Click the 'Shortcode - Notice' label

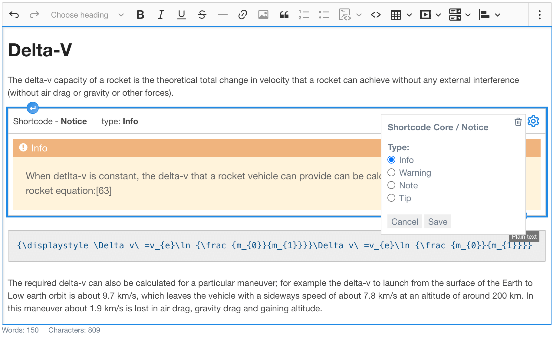click(x=50, y=121)
